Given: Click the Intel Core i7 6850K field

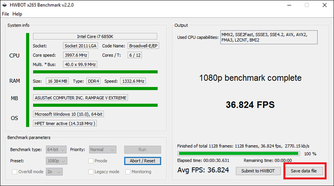Looking at the screenshot, I should (95, 37).
